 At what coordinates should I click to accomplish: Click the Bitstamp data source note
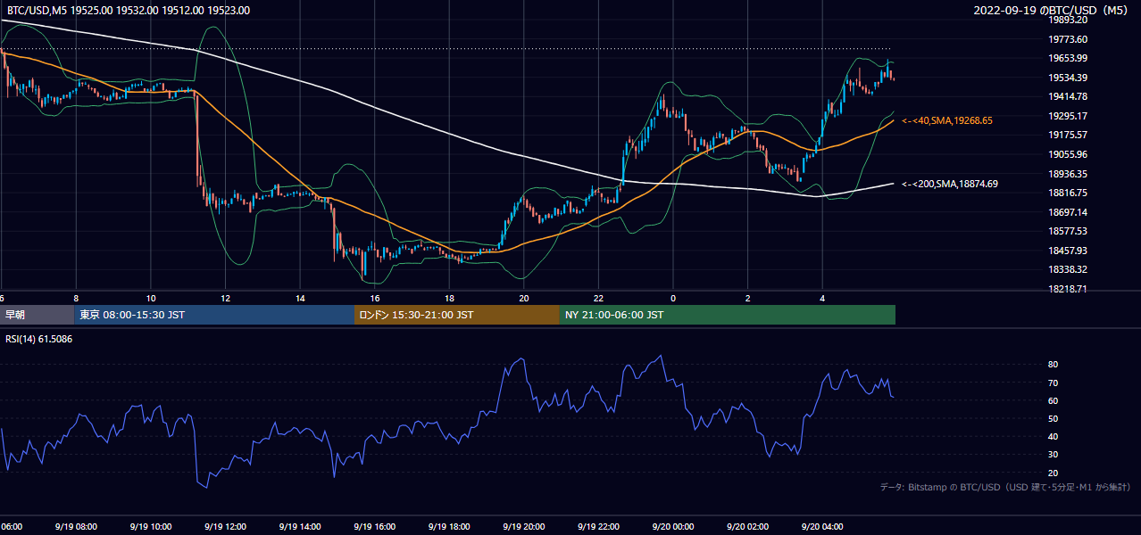(x=1005, y=487)
